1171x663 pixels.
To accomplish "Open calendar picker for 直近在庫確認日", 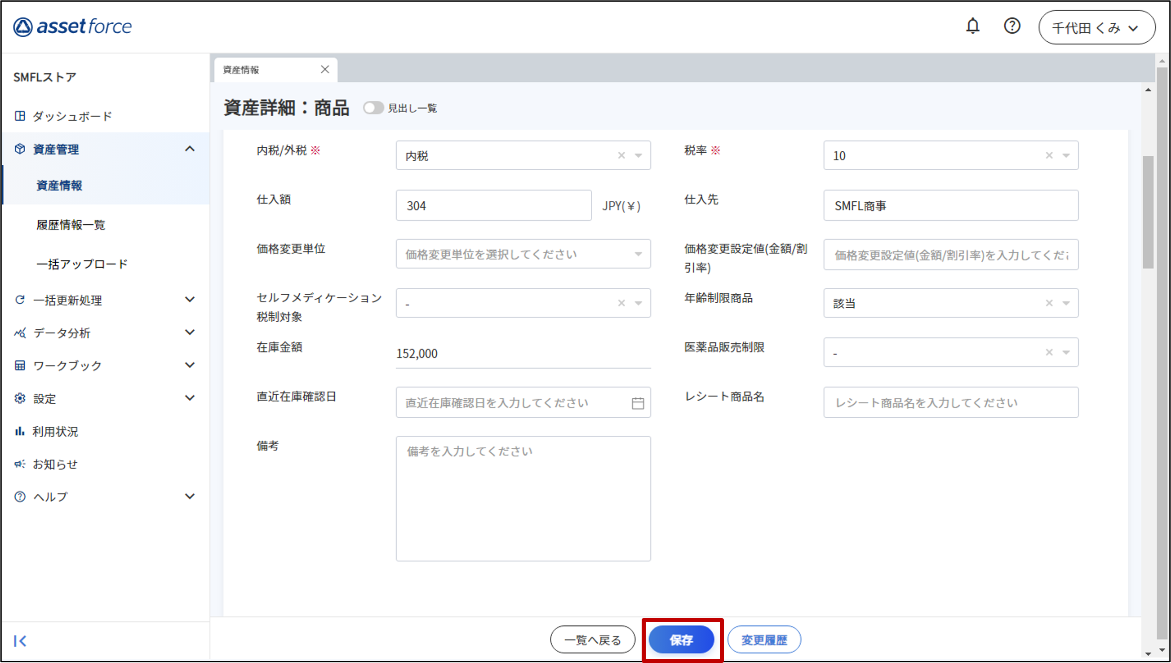I will (638, 403).
